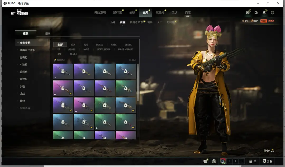The image size is (285, 167).
Task: Open the 通行证 top menu tab
Action: point(118,13)
